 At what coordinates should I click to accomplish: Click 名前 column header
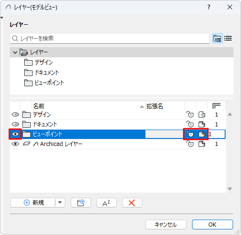[x=89, y=106]
